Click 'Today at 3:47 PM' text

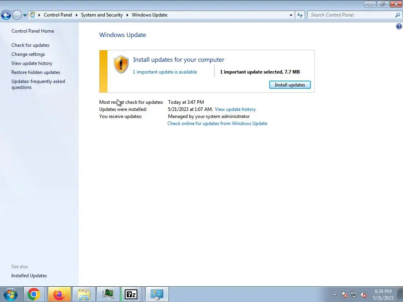(186, 102)
